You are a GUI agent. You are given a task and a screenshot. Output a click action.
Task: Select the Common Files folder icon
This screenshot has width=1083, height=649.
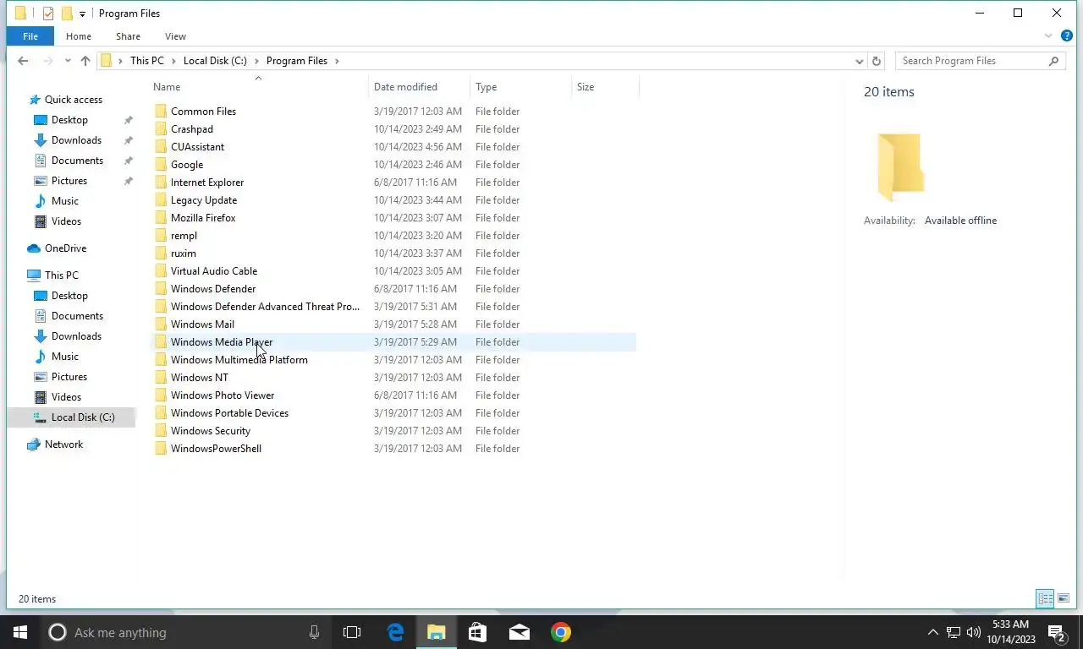click(161, 112)
